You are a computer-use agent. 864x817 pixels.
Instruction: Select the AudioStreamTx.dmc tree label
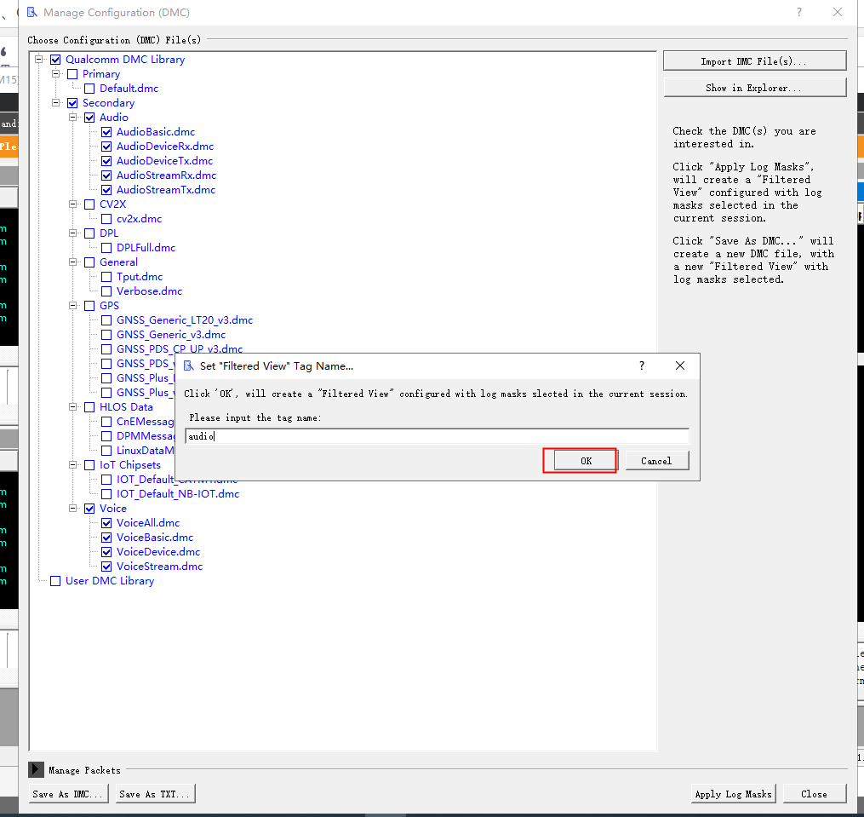(166, 190)
